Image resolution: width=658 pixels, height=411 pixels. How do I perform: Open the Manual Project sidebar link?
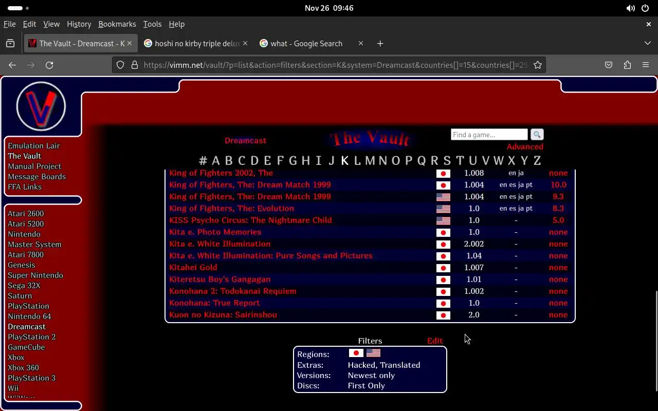(34, 166)
